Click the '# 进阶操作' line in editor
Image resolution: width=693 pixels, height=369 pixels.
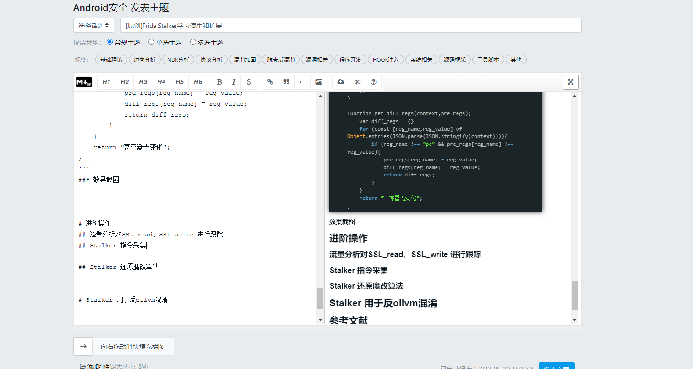pos(95,224)
